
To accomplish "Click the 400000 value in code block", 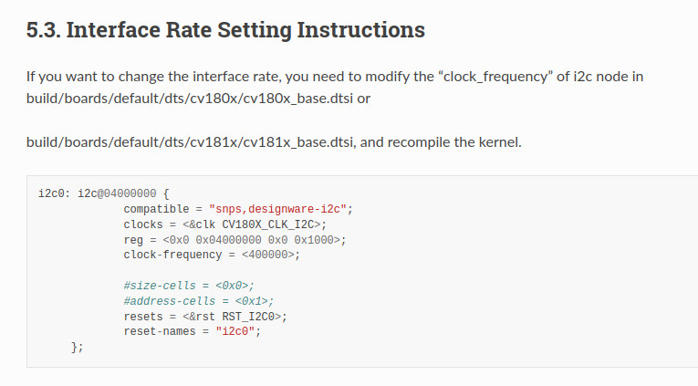I will (x=268, y=256).
